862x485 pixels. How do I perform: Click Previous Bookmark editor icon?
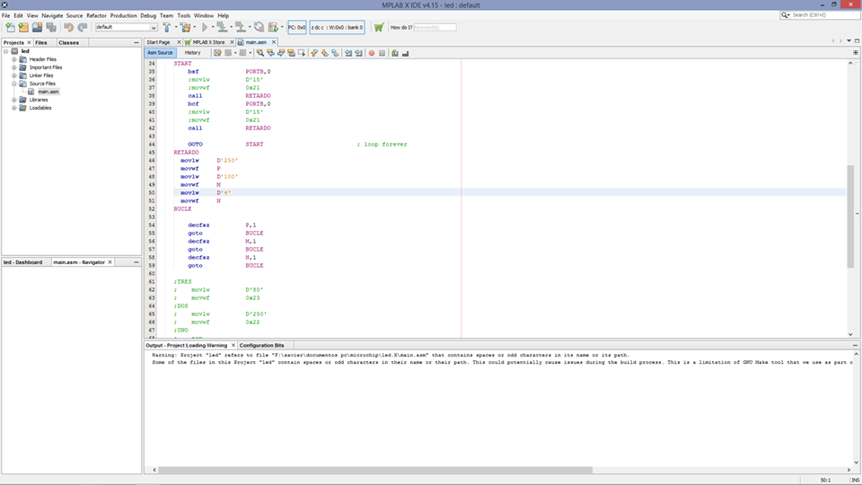[x=314, y=53]
